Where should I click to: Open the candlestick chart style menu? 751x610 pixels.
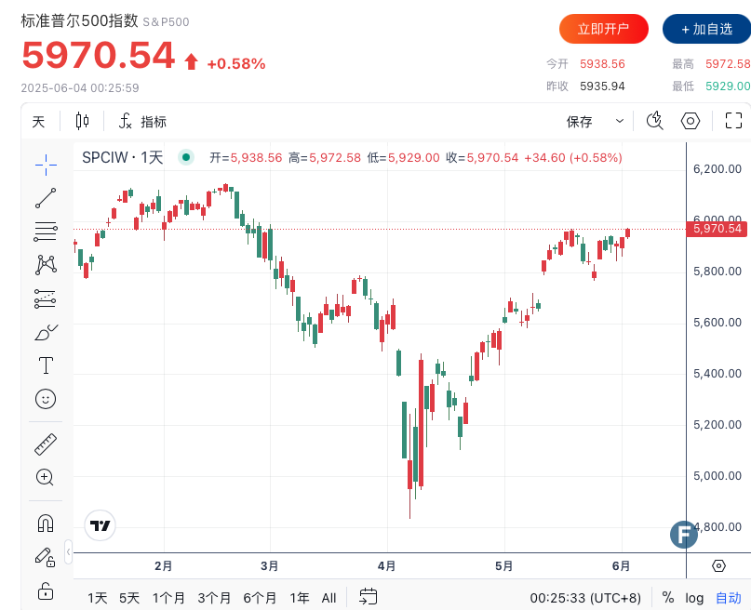click(82, 121)
